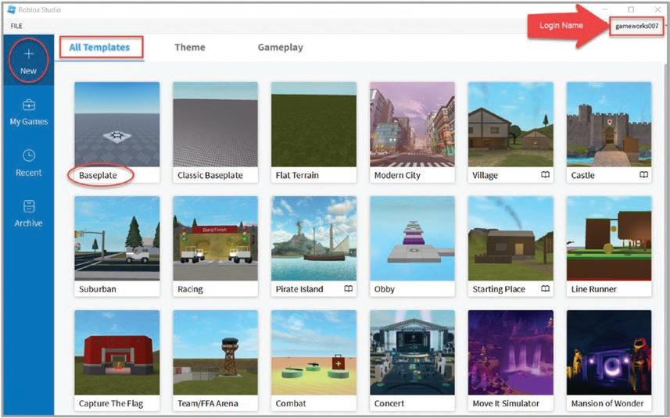Choose the Combat template thumbnail

(314, 352)
